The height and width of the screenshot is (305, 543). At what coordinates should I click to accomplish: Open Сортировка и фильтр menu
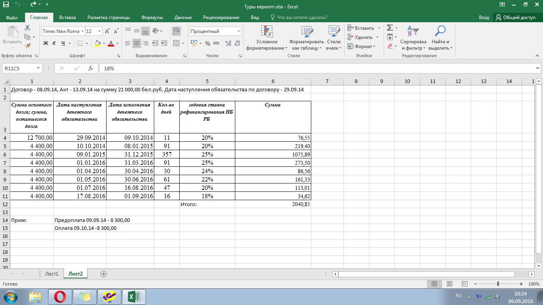(x=413, y=38)
